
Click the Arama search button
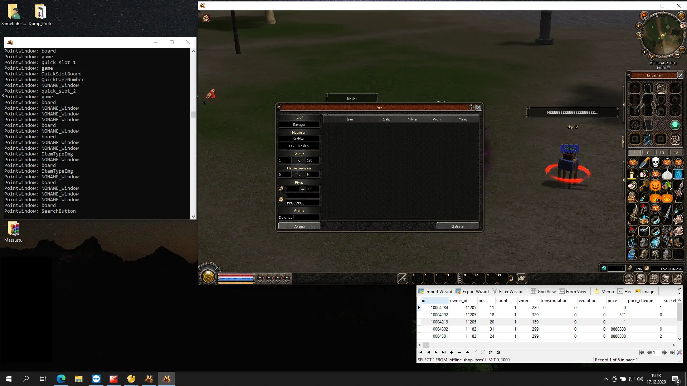(x=299, y=226)
